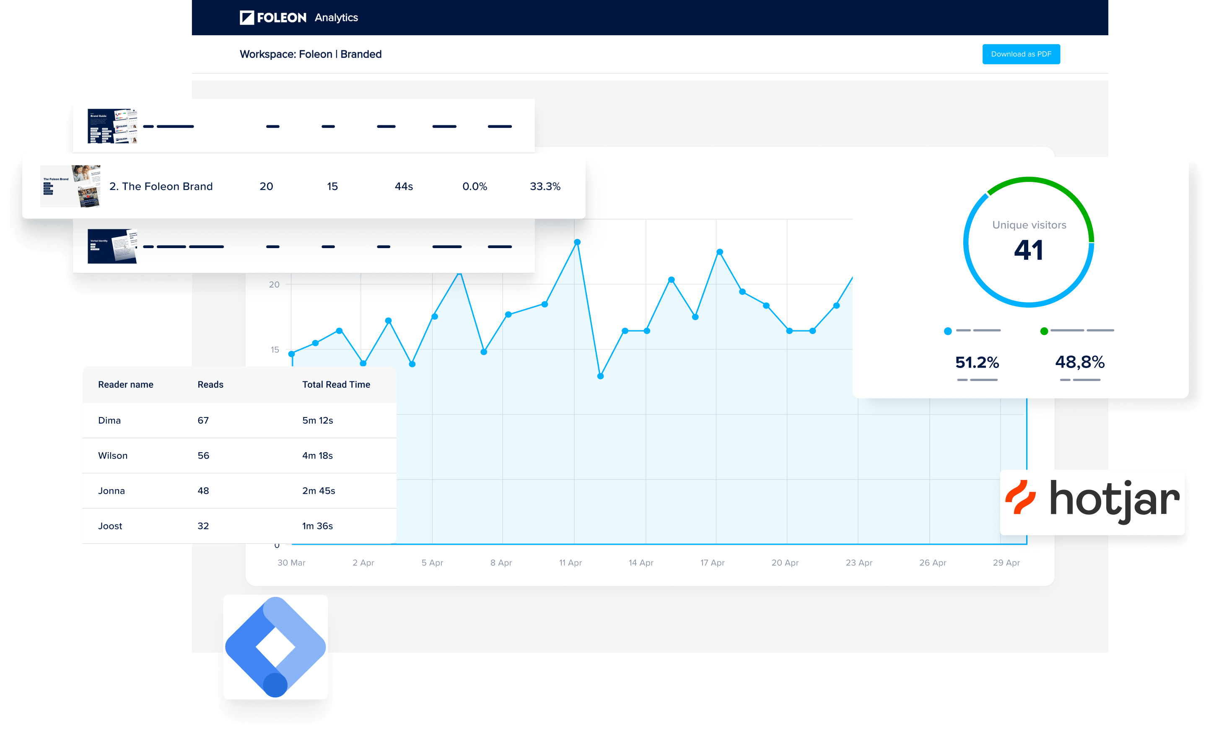Click the 11 Apr peak data point
The width and height of the screenshot is (1211, 736).
[577, 242]
